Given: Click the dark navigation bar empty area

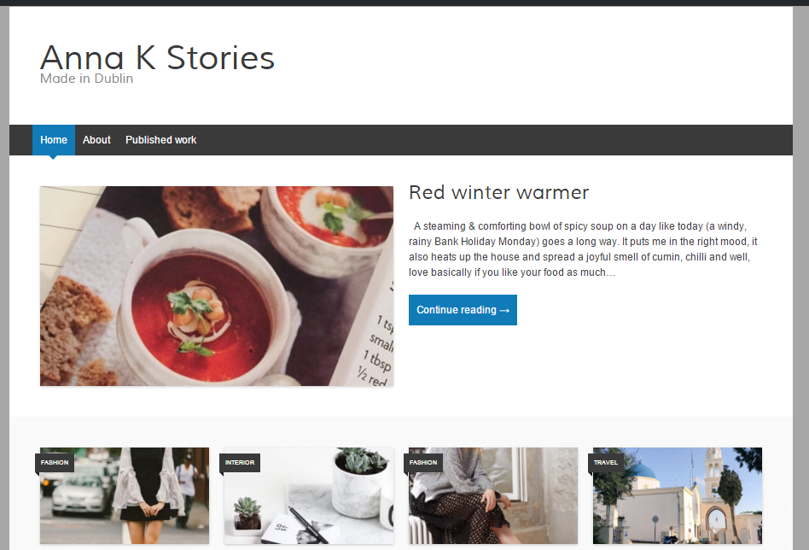Looking at the screenshot, I should pyautogui.click(x=495, y=140).
